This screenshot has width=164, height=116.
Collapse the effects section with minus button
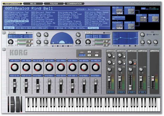click(x=4, y=33)
